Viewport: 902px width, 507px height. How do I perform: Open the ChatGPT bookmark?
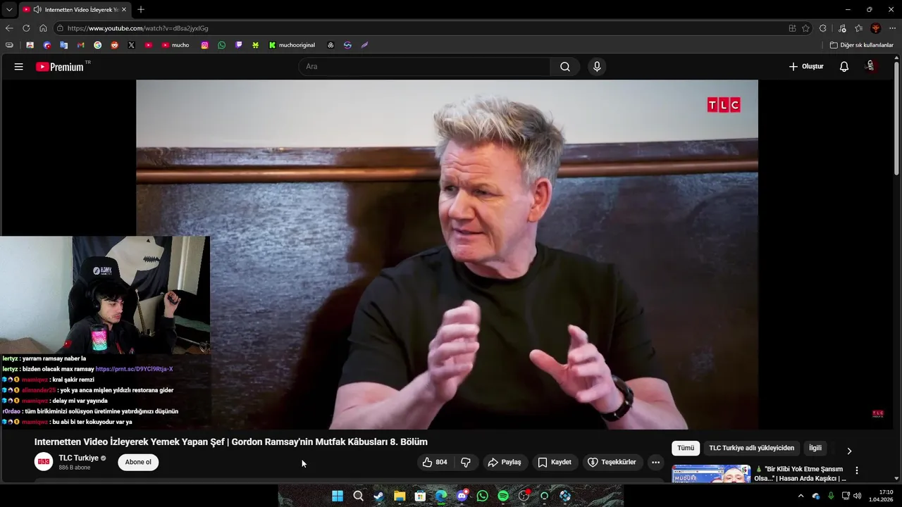330,45
